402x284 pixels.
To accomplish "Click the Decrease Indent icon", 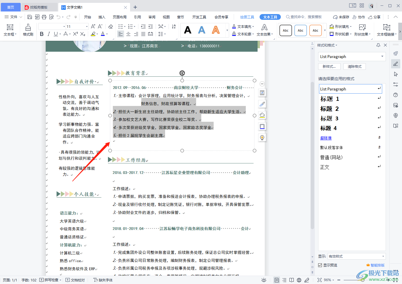I will 143,26.
